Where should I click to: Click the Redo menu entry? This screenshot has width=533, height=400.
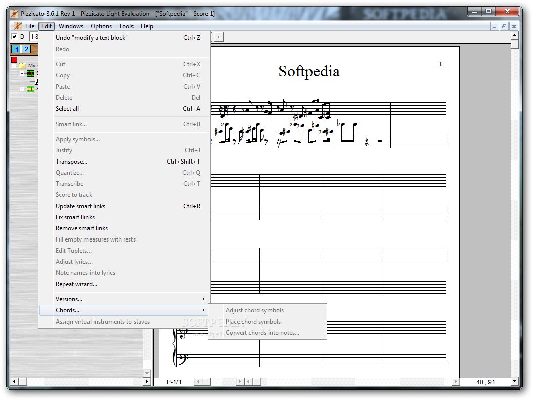[124, 49]
